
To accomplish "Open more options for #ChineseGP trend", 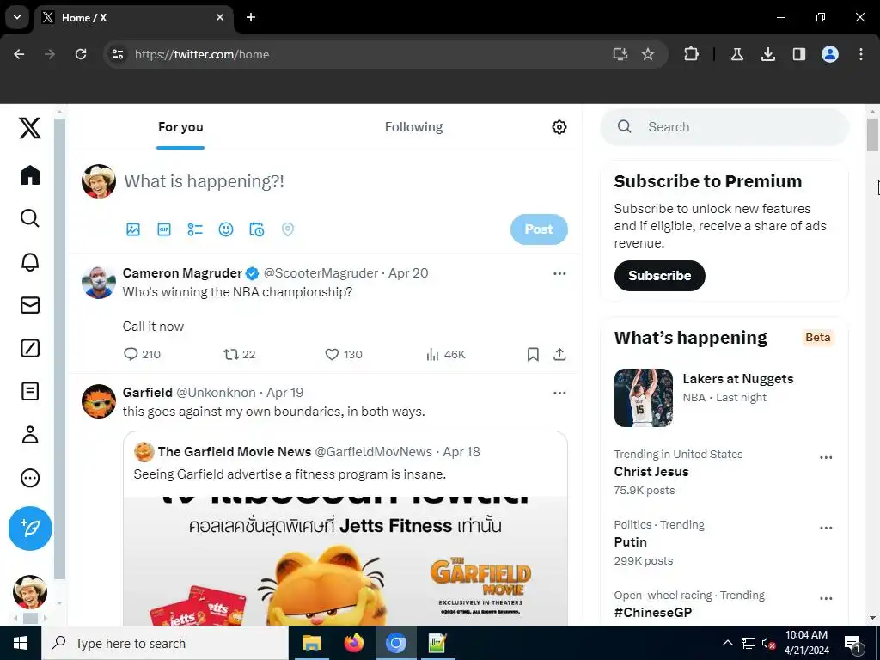I will [x=826, y=599].
